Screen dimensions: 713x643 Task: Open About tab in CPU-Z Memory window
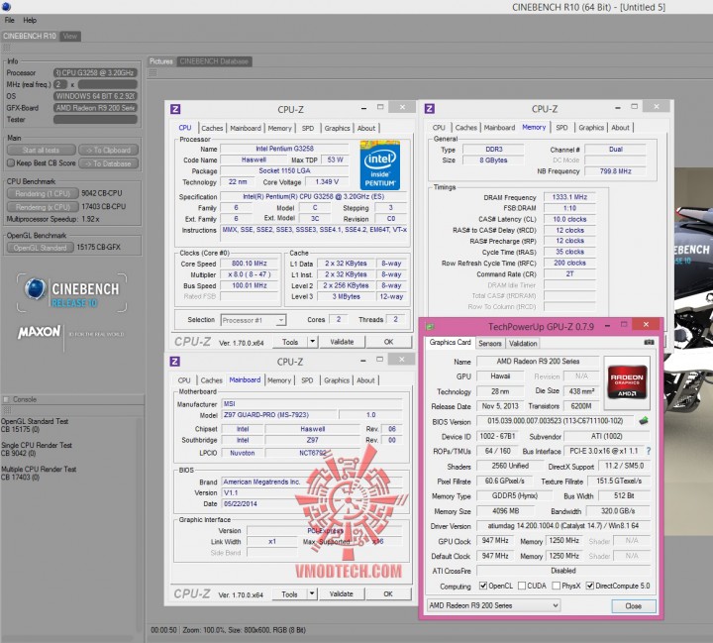tap(620, 128)
